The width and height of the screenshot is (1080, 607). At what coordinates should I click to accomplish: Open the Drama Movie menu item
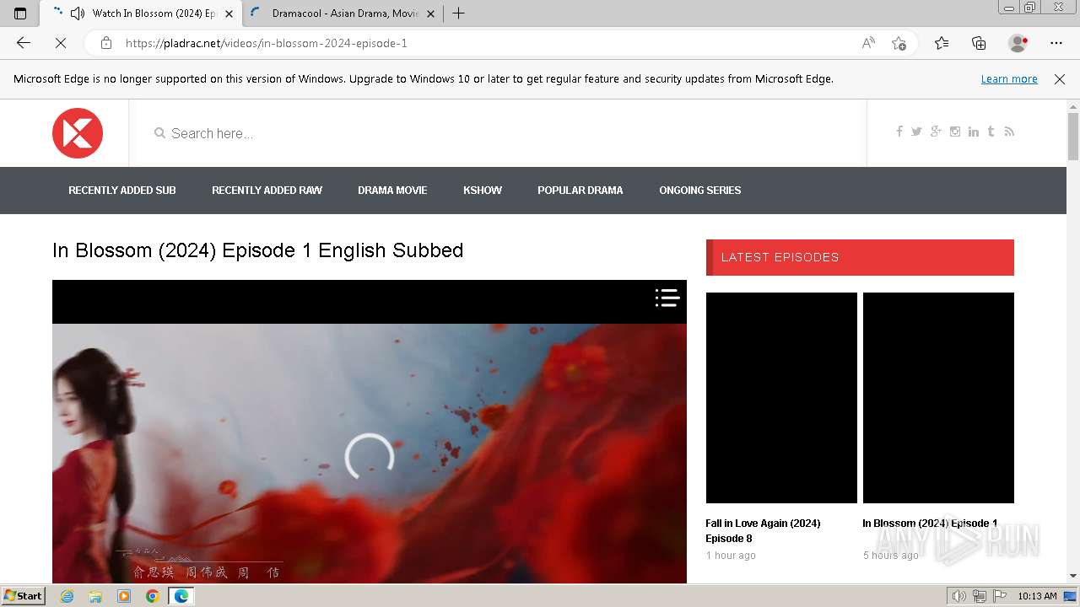(392, 191)
